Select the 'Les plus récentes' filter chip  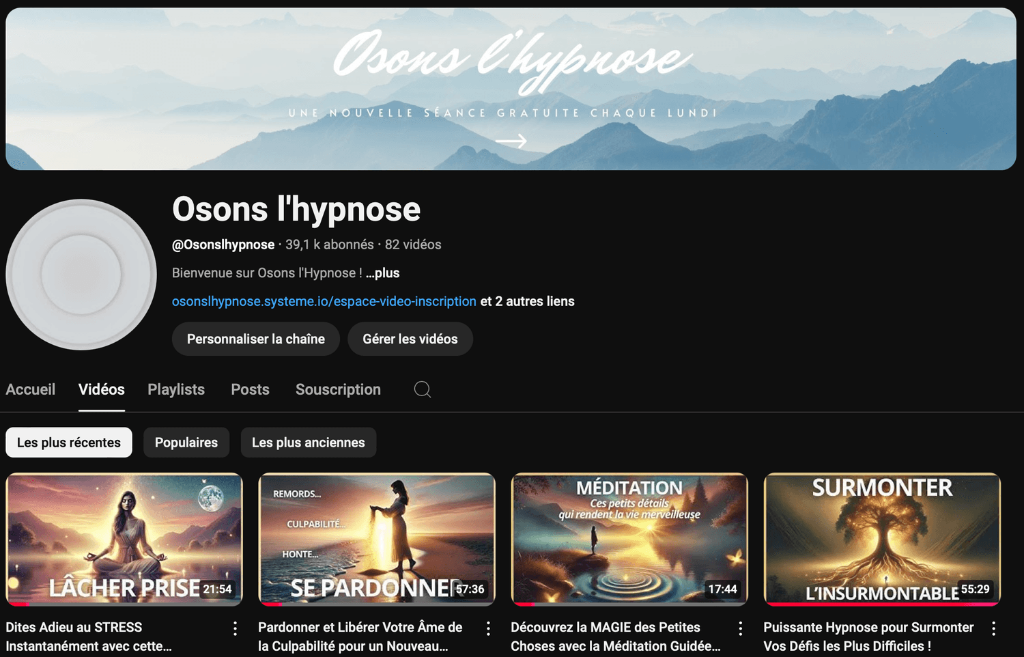(69, 443)
